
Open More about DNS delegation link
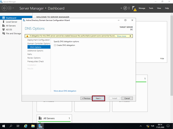[x=65, y=91]
